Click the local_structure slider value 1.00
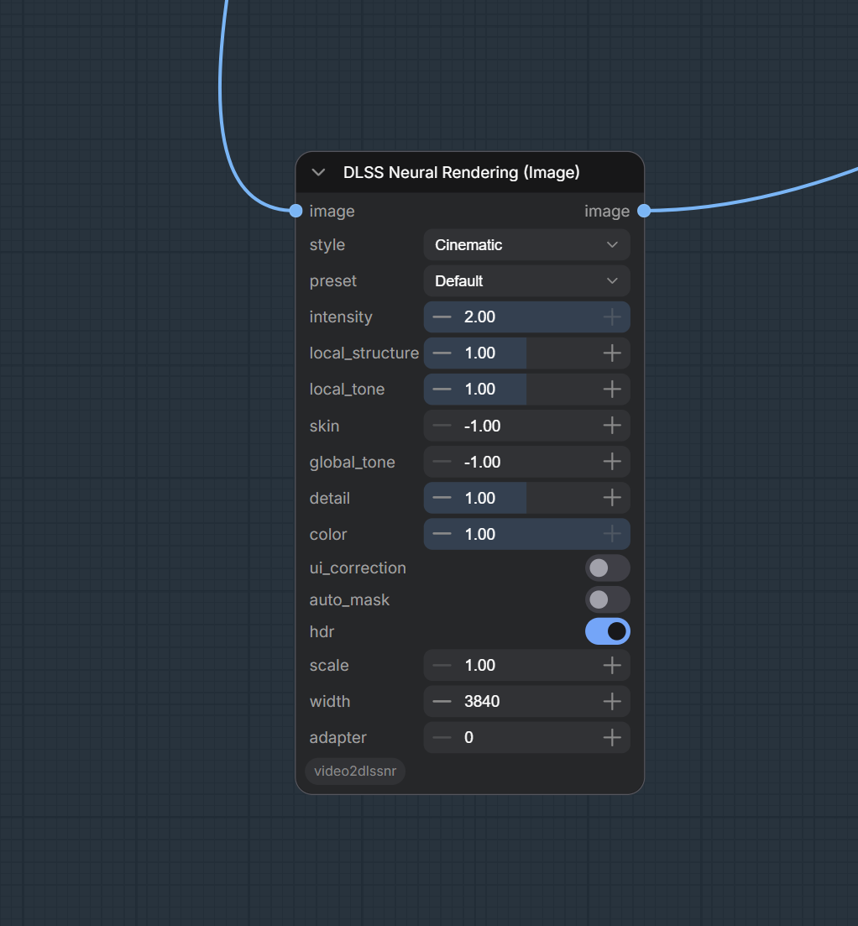This screenshot has width=858, height=926. [x=479, y=353]
